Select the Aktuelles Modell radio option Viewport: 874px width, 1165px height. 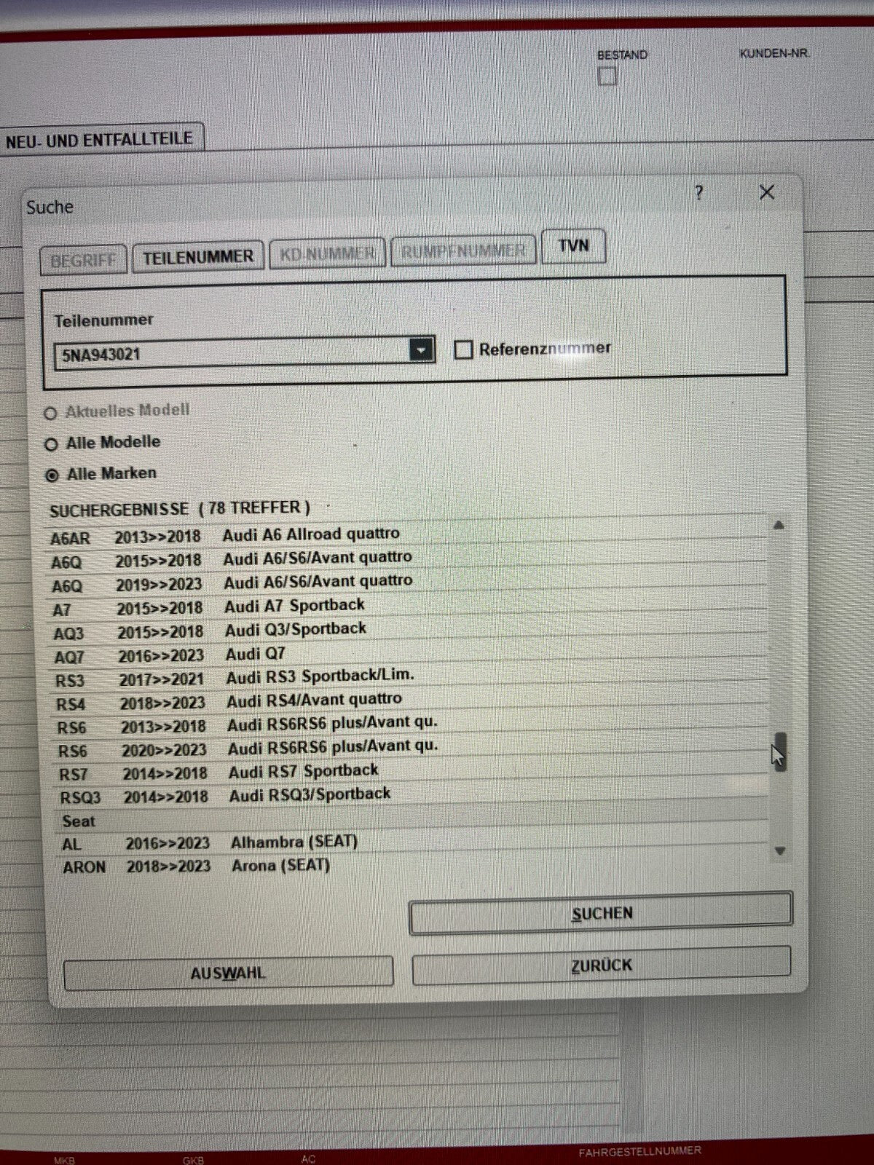coord(50,414)
